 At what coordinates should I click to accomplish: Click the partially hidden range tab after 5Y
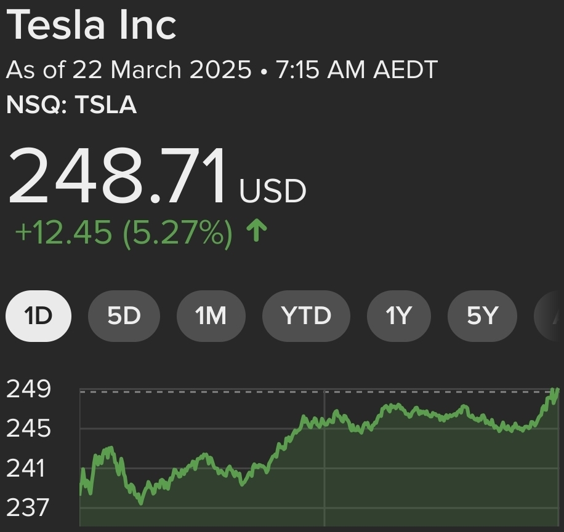pos(552,316)
